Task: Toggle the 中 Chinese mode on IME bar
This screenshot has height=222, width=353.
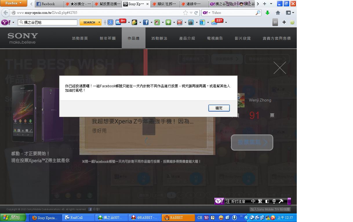Action: point(253,201)
